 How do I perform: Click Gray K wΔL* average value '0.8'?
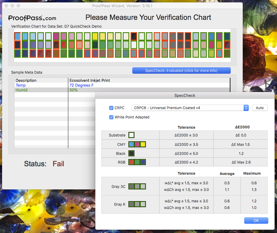click(x=227, y=201)
